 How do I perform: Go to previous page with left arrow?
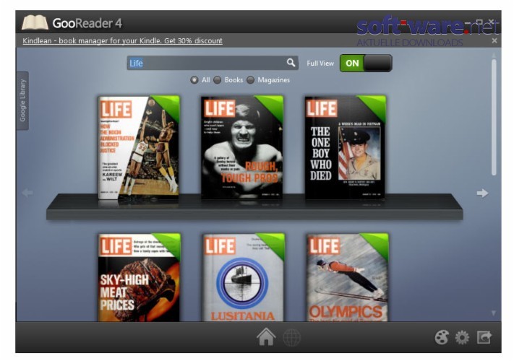pos(27,193)
